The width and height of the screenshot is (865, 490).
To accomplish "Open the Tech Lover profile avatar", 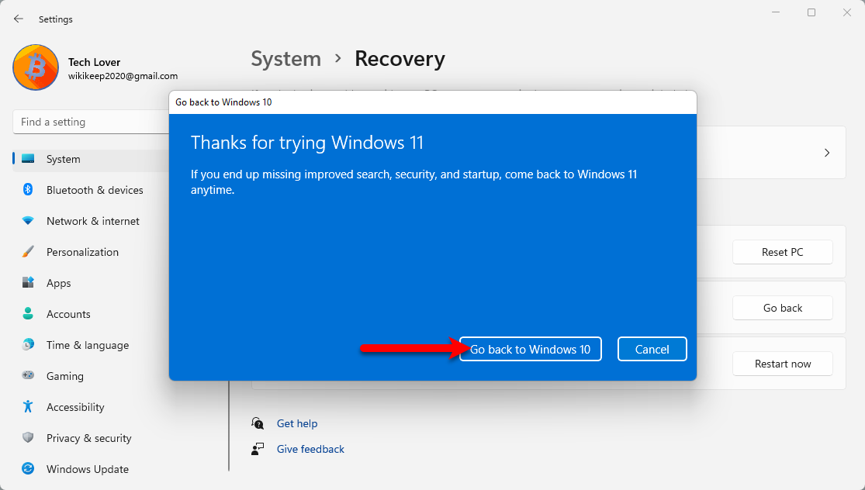I will click(36, 67).
